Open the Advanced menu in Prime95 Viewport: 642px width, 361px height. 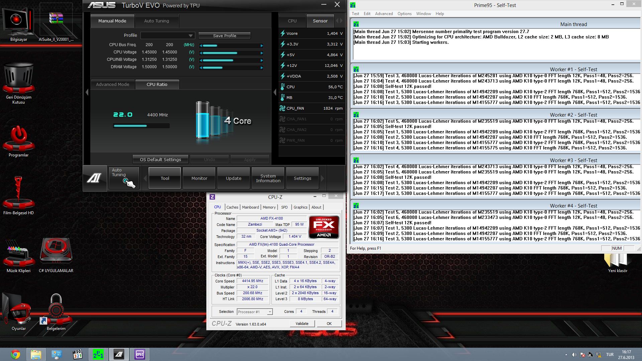pyautogui.click(x=384, y=14)
